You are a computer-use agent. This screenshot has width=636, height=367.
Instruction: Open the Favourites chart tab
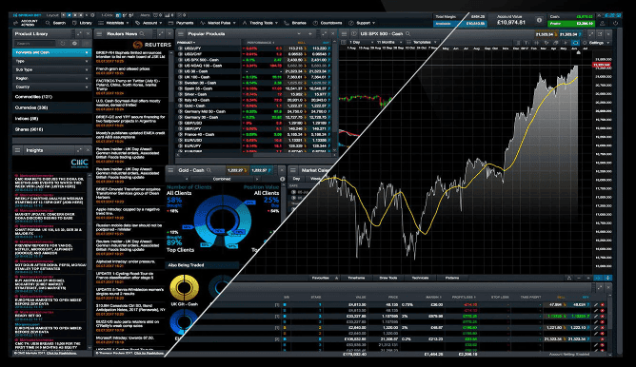click(x=321, y=278)
